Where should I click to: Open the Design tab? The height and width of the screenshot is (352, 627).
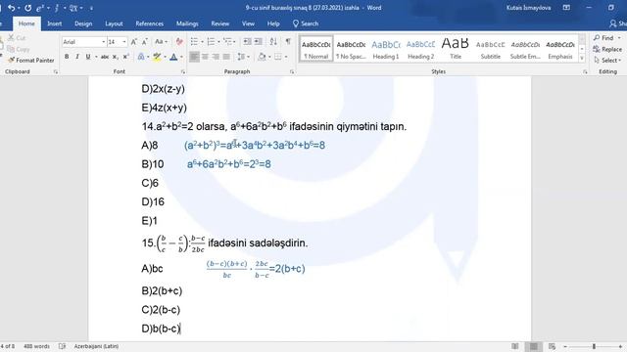[83, 23]
